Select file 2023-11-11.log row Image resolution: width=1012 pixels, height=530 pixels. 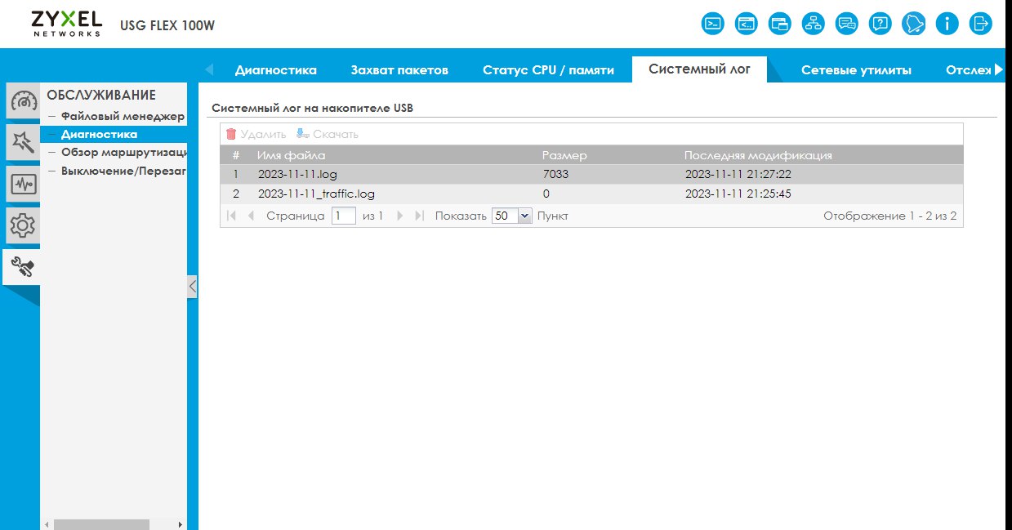(x=591, y=174)
